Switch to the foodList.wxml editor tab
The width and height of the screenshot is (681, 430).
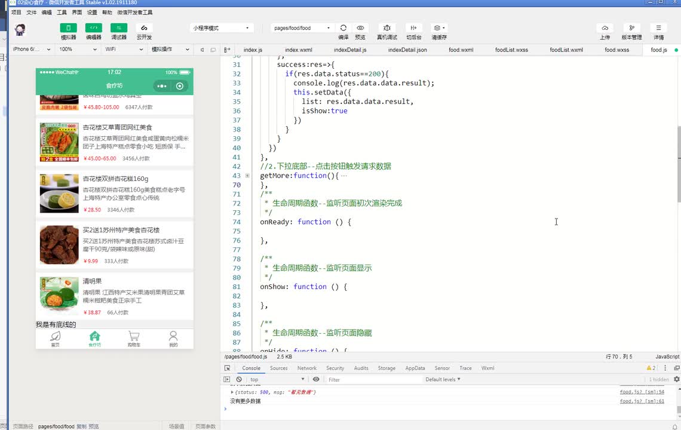click(566, 50)
